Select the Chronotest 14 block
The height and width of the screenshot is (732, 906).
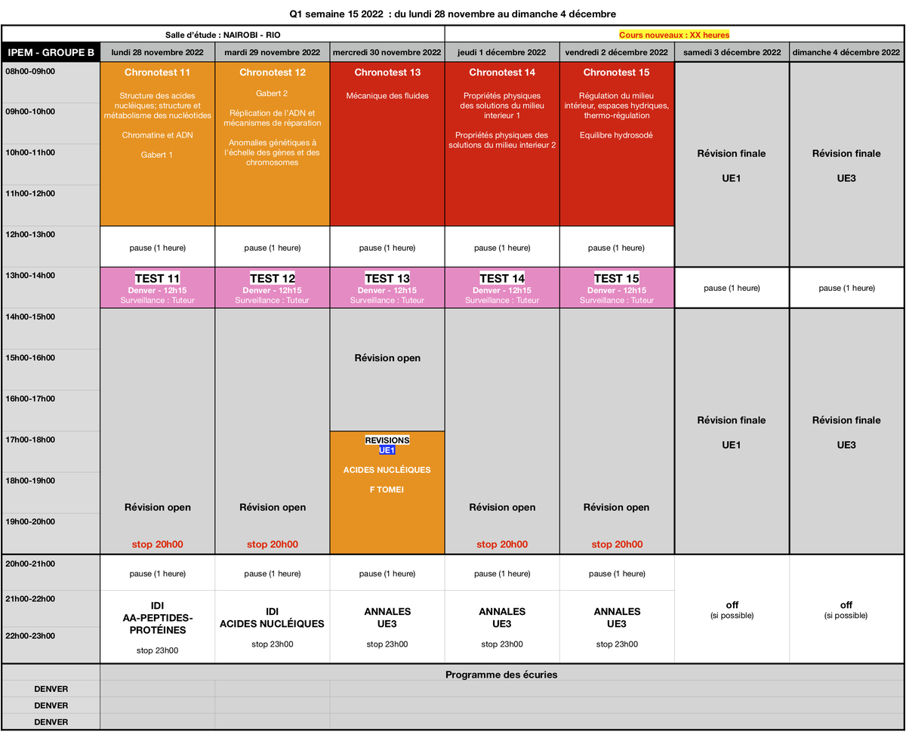pyautogui.click(x=502, y=144)
